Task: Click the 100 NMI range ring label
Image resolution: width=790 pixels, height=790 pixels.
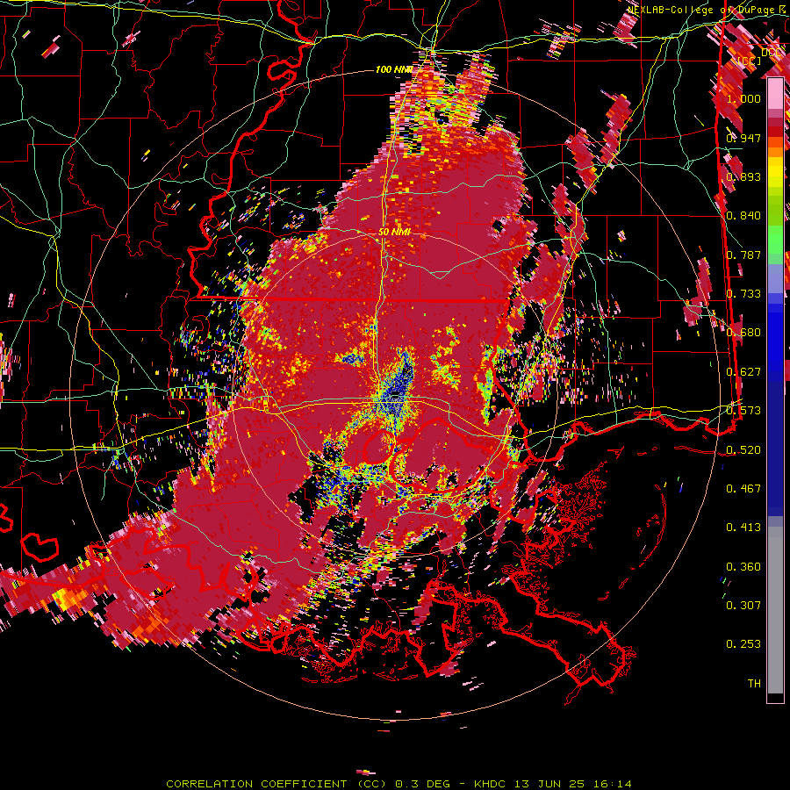Action: (x=394, y=69)
